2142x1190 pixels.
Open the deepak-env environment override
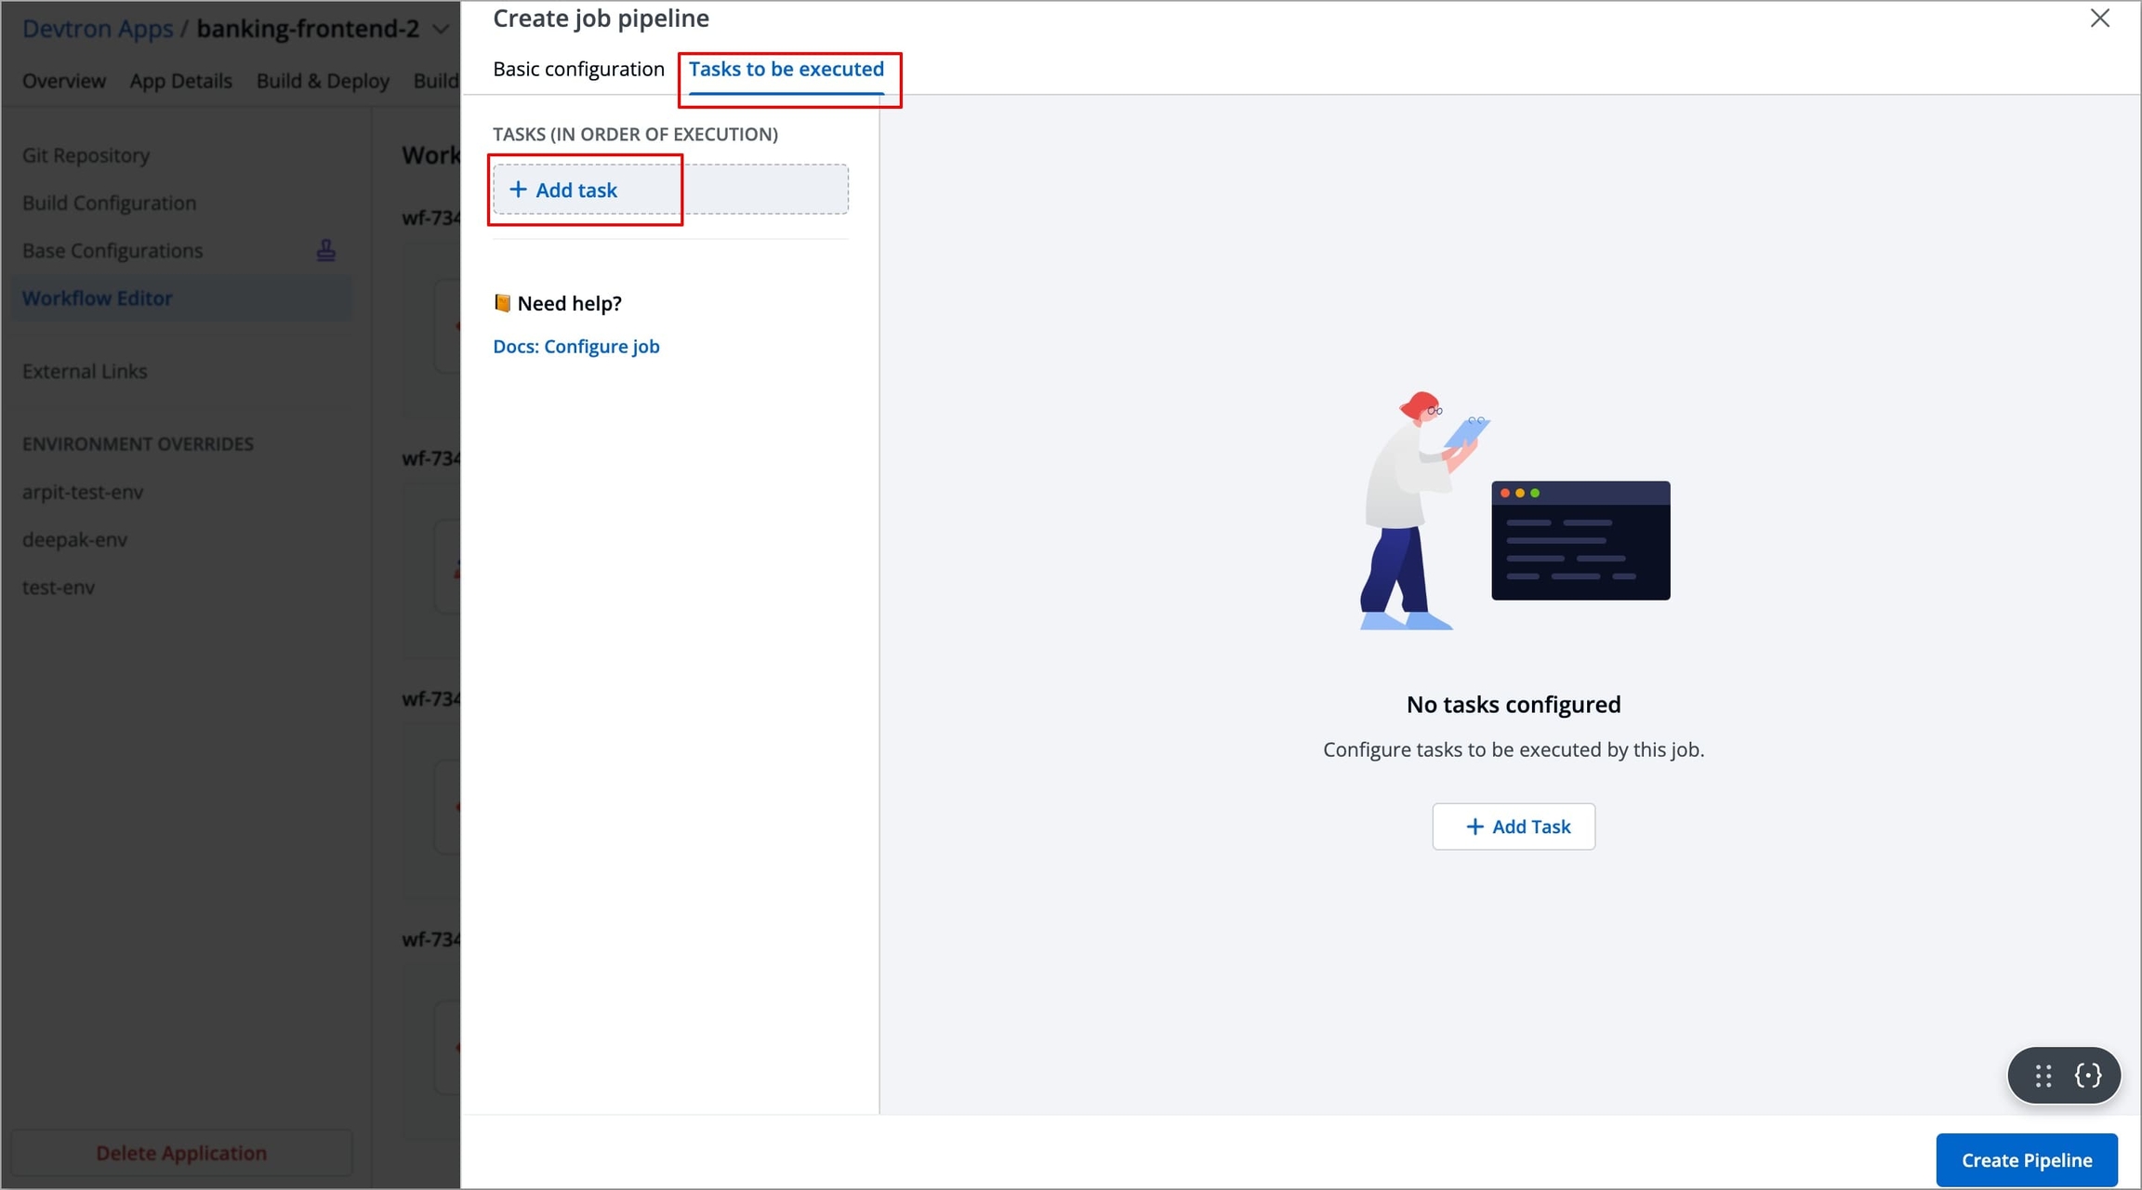[x=74, y=539]
